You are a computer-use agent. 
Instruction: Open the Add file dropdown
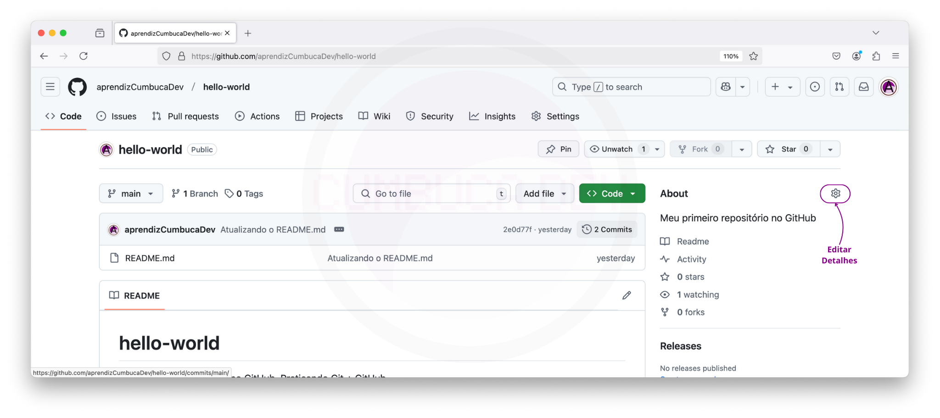544,194
